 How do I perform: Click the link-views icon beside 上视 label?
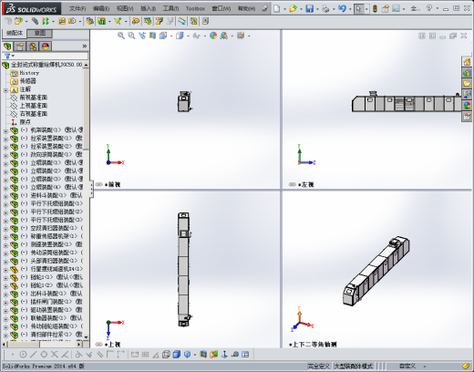tap(98, 345)
